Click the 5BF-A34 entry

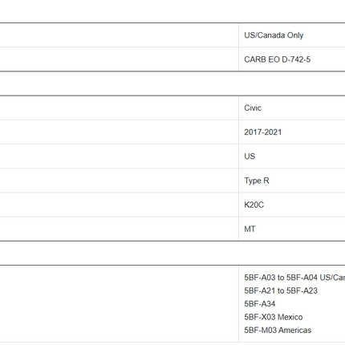tap(259, 304)
